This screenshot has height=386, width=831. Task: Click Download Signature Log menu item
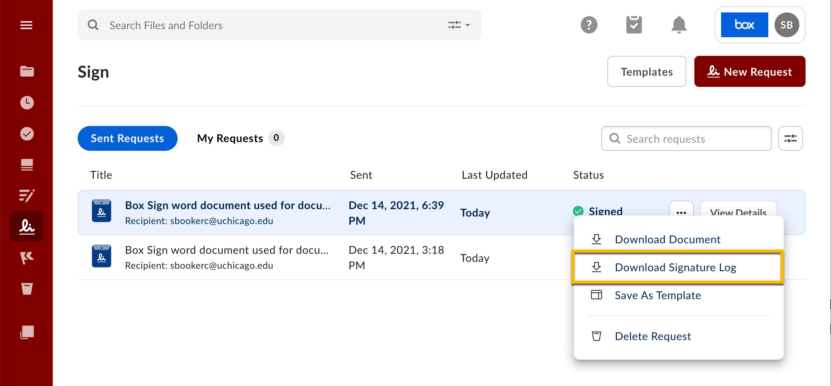point(676,267)
